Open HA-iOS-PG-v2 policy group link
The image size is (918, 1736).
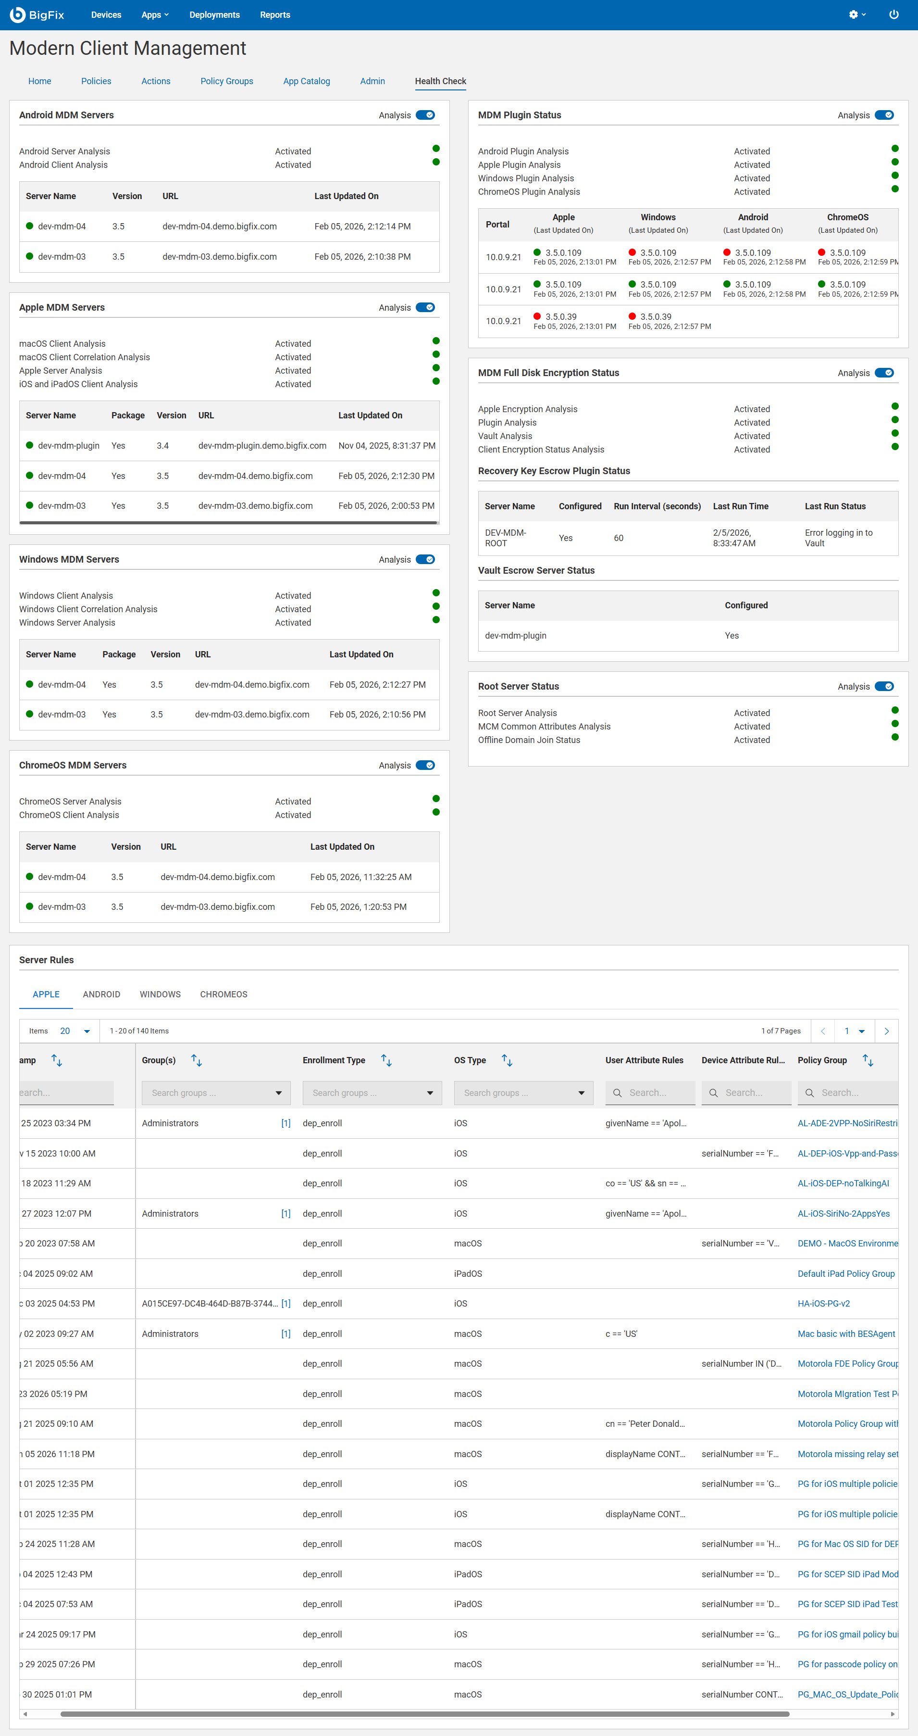pos(824,1303)
